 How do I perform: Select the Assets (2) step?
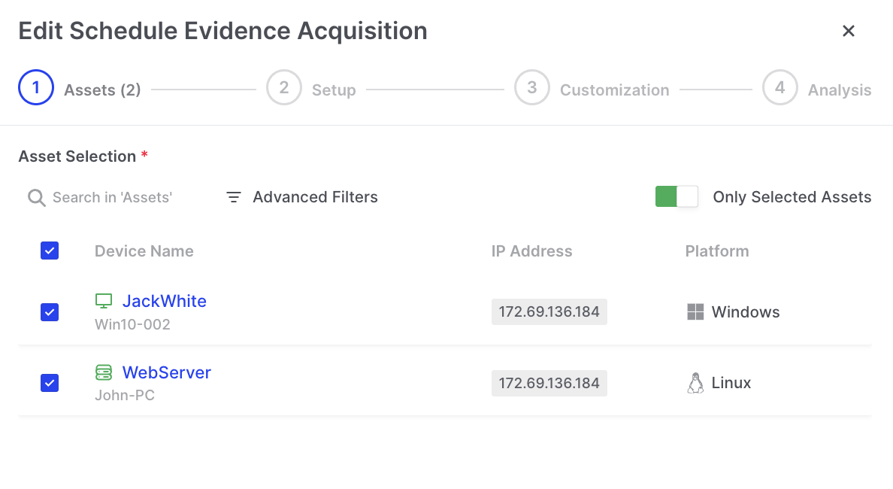[x=36, y=88]
